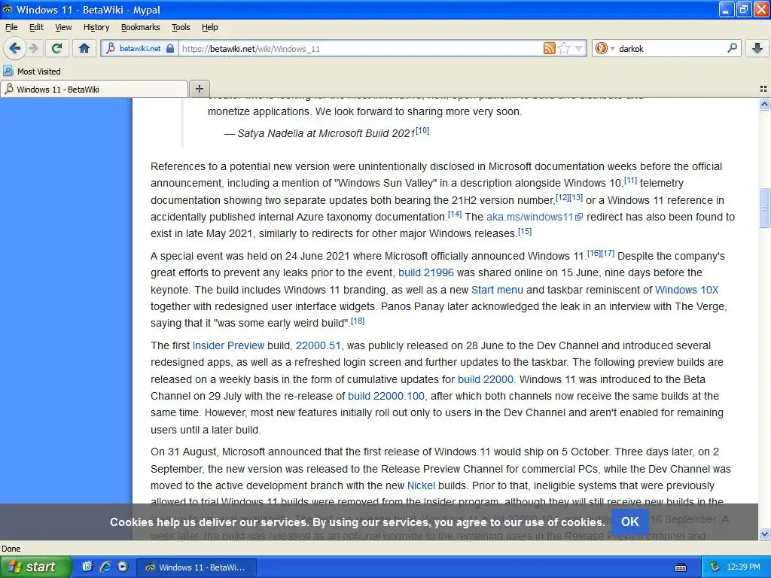771x578 pixels.
Task: Click the vertical scrollbar thumb
Action: [764, 208]
